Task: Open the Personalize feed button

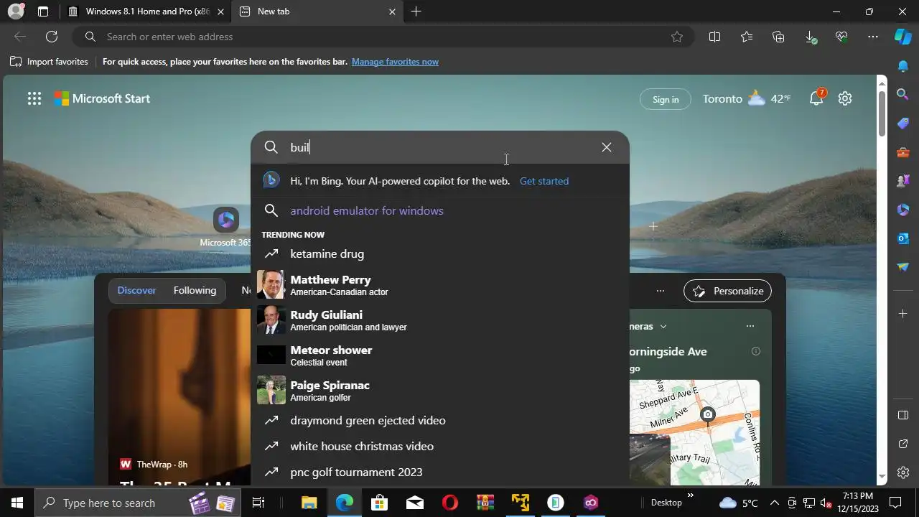Action: [x=728, y=291]
